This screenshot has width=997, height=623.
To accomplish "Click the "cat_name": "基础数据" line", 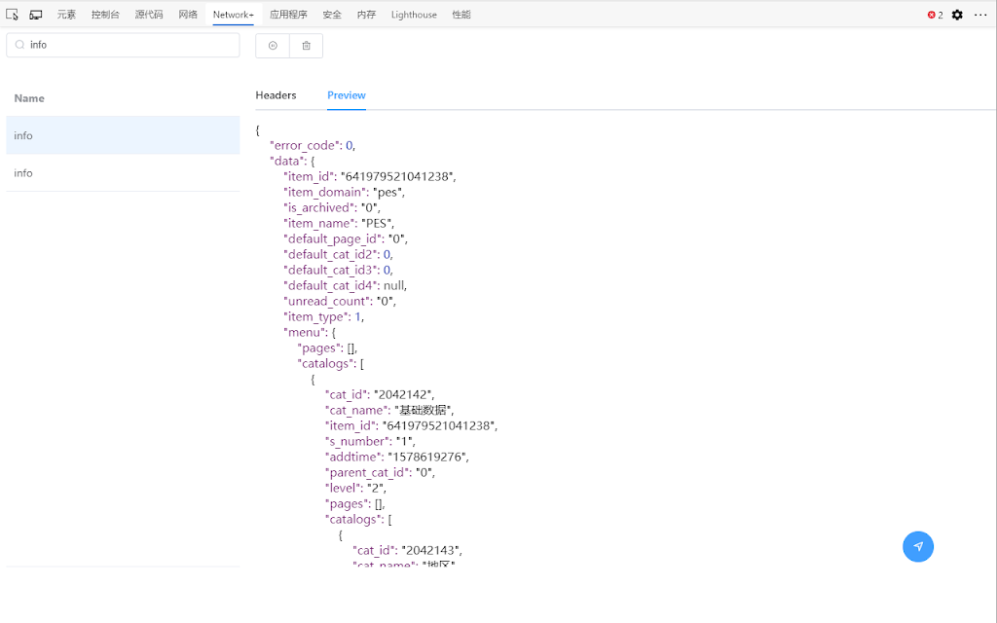I will 389,410.
